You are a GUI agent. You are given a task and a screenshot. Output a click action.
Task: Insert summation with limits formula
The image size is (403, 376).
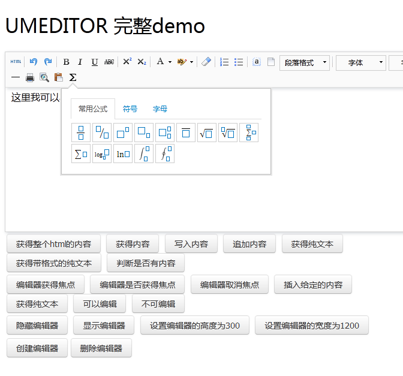(x=249, y=133)
